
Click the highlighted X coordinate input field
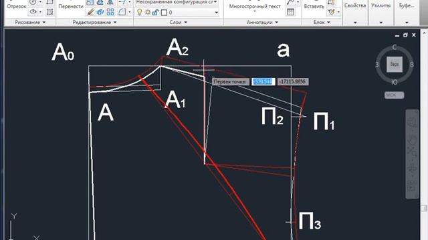click(x=263, y=81)
